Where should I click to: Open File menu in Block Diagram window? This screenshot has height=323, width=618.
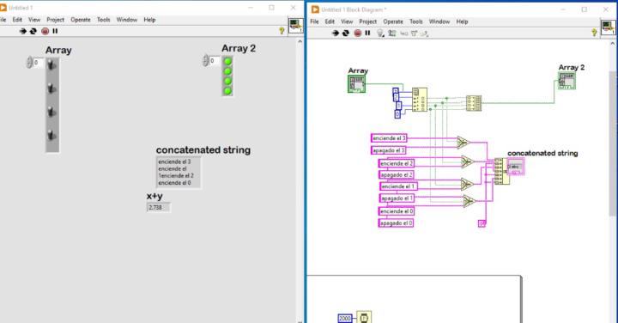click(314, 21)
